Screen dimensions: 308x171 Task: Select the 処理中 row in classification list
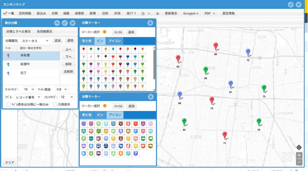click(x=31, y=64)
